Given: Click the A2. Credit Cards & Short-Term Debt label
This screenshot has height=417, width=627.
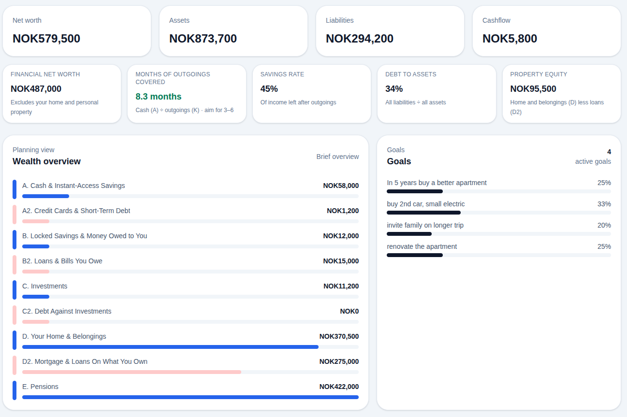Looking at the screenshot, I should point(76,211).
